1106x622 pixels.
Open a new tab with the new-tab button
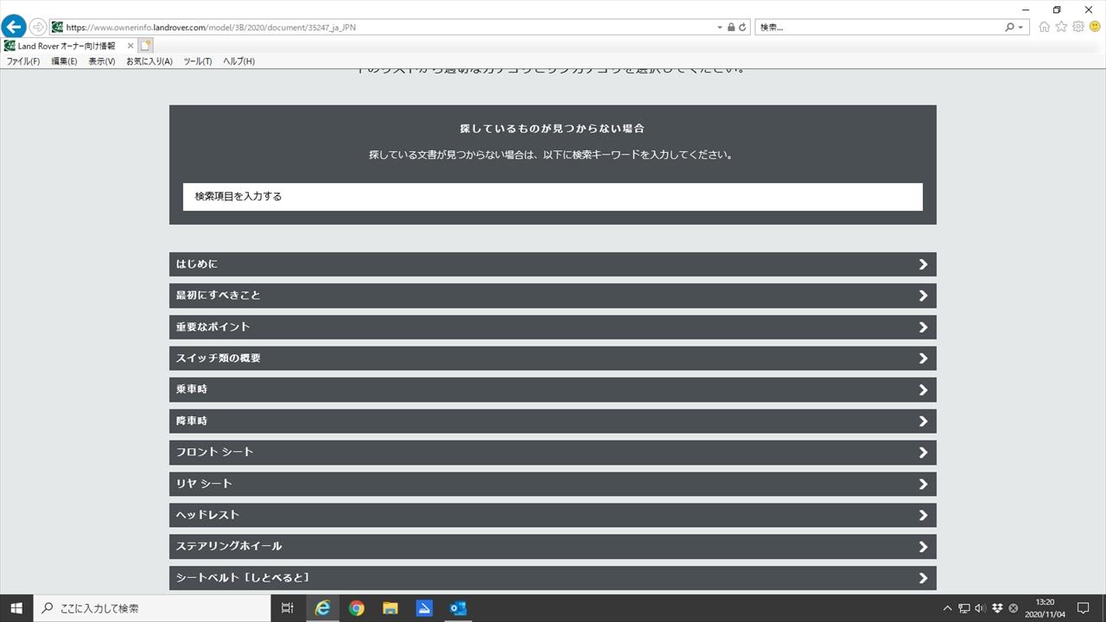pos(145,46)
